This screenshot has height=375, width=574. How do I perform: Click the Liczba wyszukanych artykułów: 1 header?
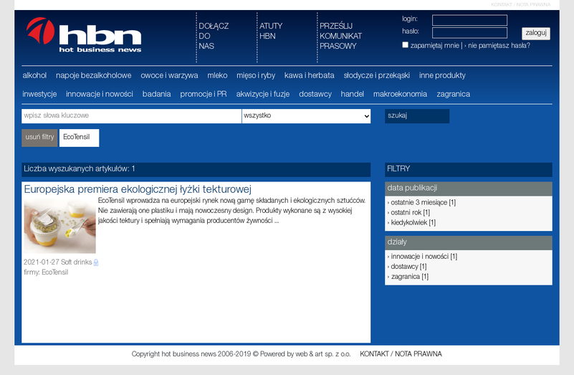click(x=196, y=169)
